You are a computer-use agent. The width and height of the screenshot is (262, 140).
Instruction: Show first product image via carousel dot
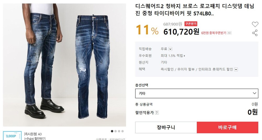[x=112, y=131]
